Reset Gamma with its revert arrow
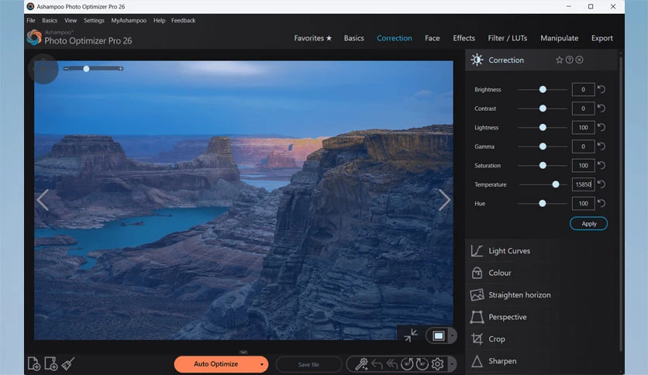 (x=601, y=146)
